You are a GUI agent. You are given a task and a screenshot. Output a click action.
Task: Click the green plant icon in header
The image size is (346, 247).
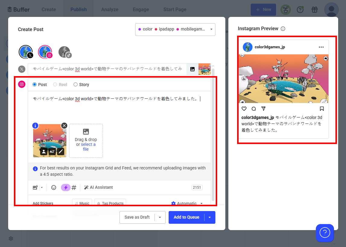coord(286,10)
